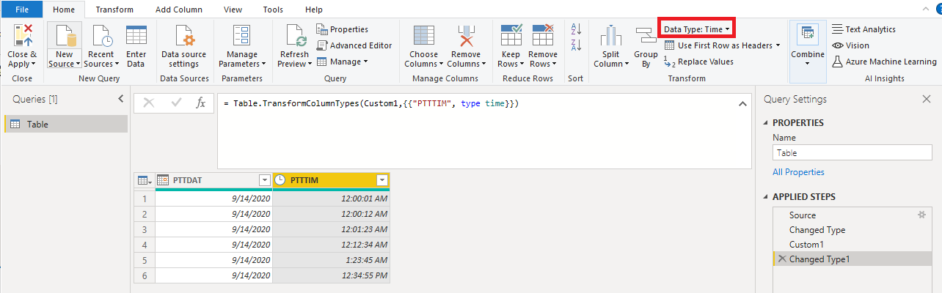Confirm formula with checkmark
Viewport: 942px width, 293px height.
[175, 103]
